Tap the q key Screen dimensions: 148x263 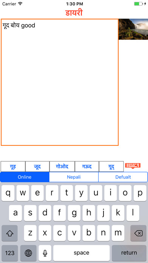coord(8,193)
